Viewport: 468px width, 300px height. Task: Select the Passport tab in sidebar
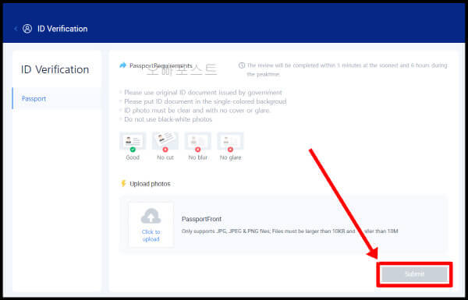point(57,98)
